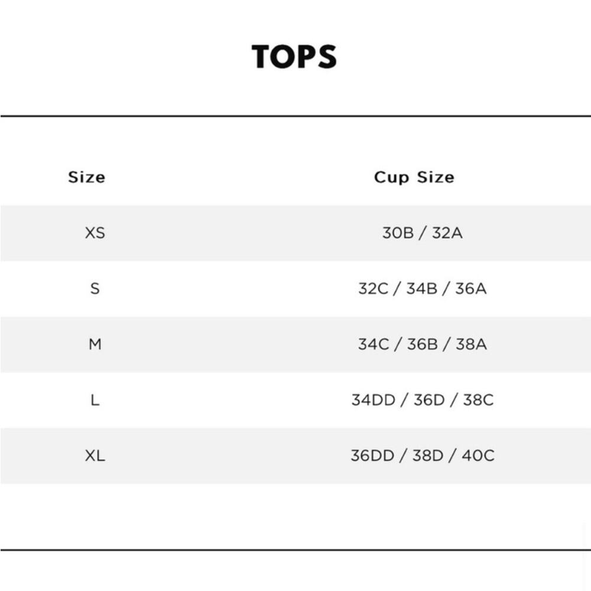Select the Cup Size column header
The height and width of the screenshot is (591, 591).
[414, 177]
